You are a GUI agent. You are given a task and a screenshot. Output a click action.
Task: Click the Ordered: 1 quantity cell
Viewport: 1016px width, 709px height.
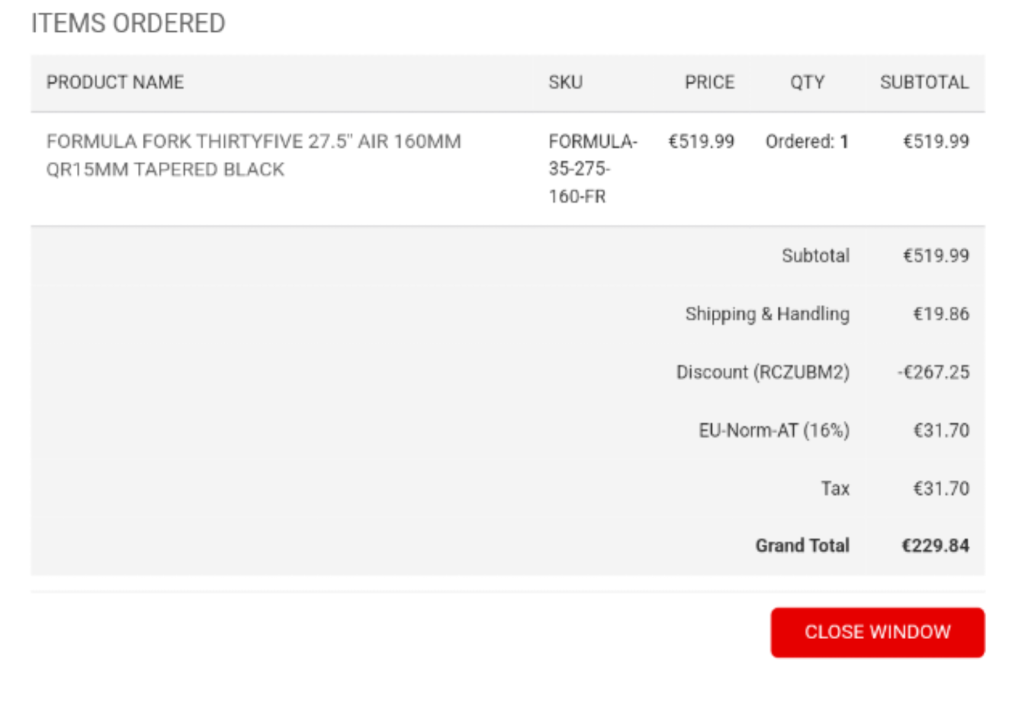point(806,142)
